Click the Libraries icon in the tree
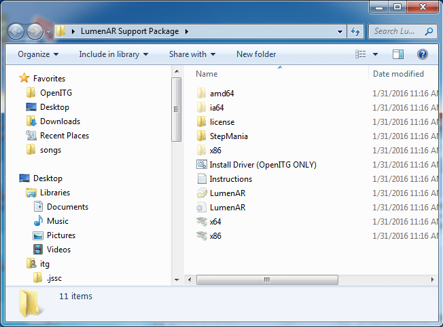 31,193
